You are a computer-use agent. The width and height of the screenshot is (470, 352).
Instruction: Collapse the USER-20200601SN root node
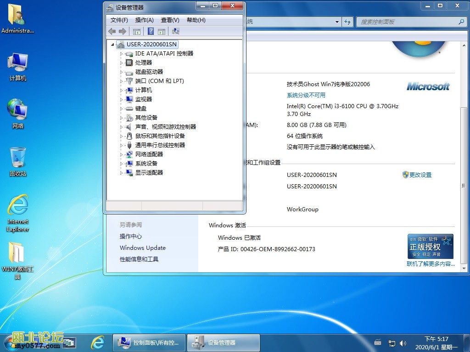click(113, 44)
